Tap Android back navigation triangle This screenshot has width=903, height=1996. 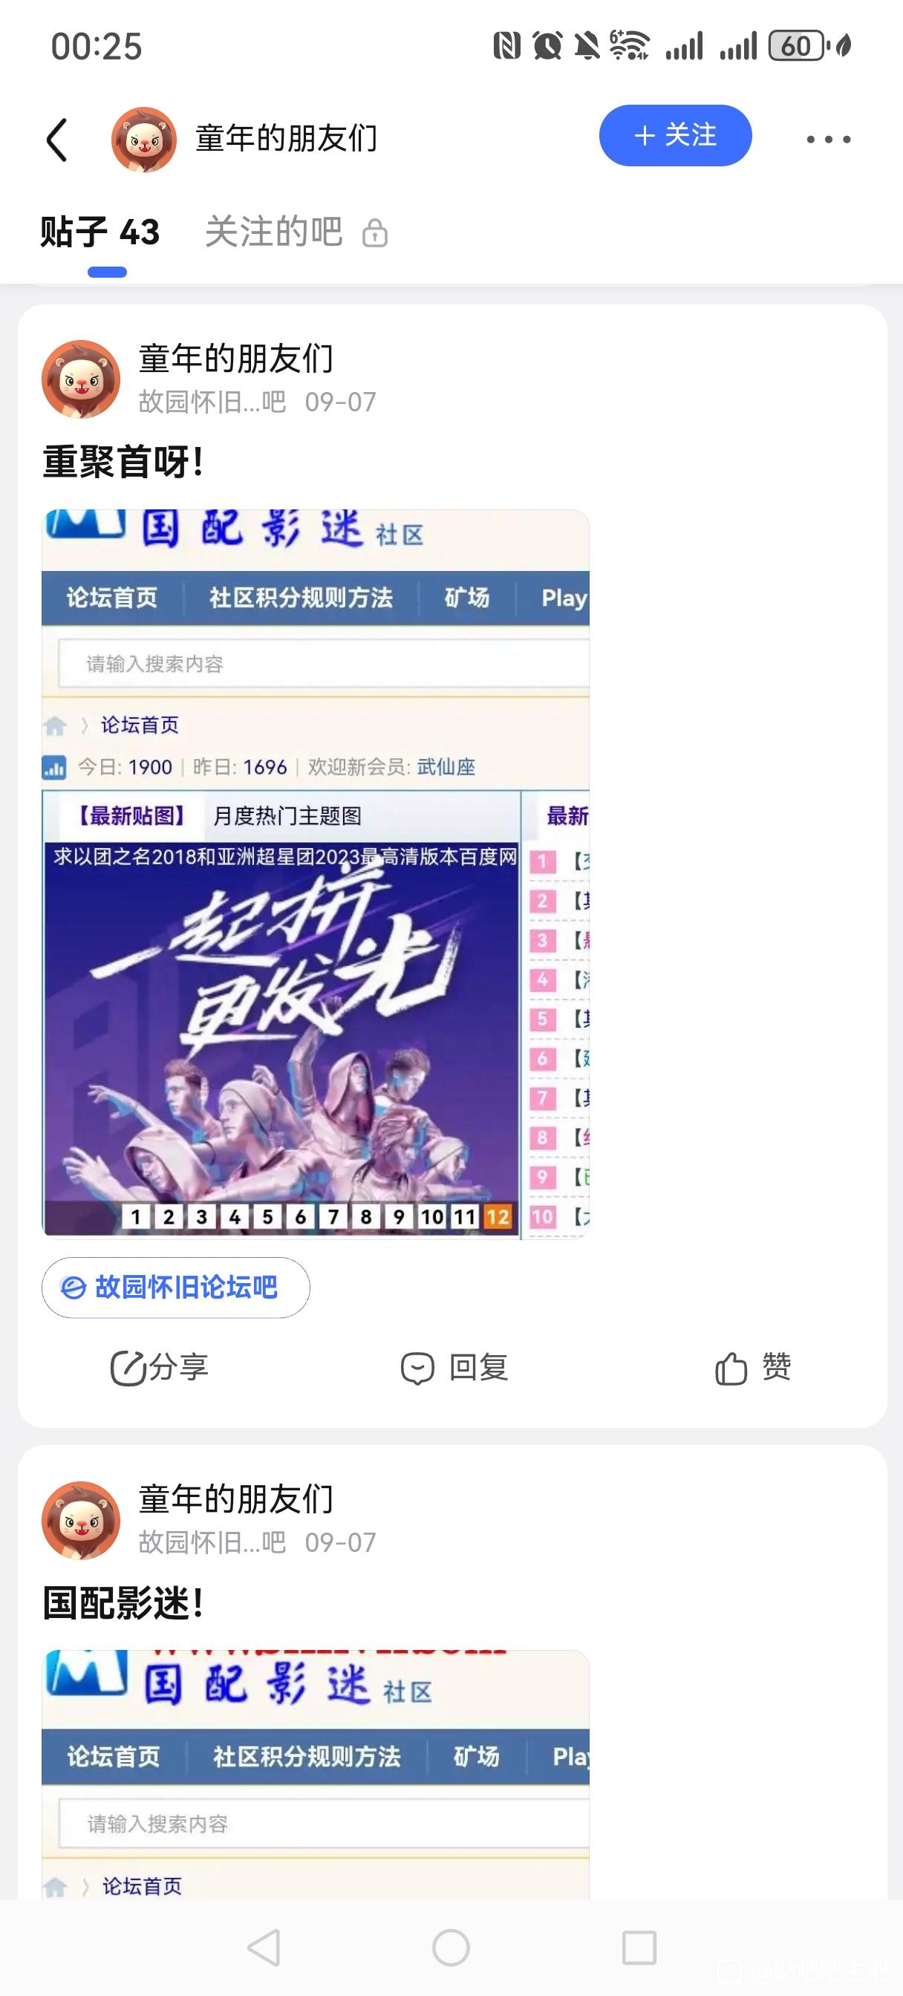tap(264, 1947)
